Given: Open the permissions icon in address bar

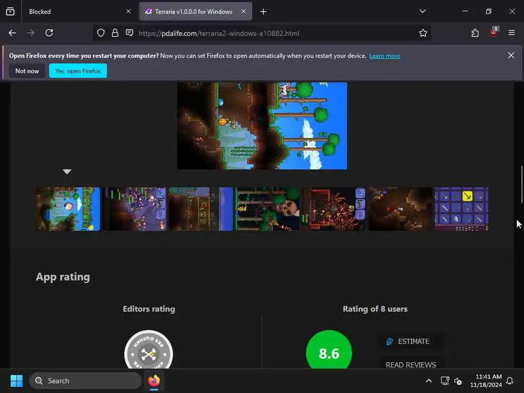Looking at the screenshot, I should [129, 33].
